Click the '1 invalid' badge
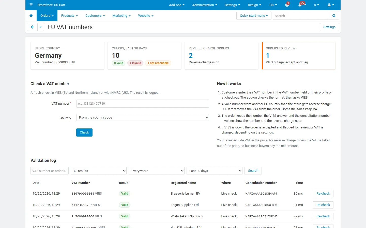The image size is (366, 228). click(x=135, y=63)
